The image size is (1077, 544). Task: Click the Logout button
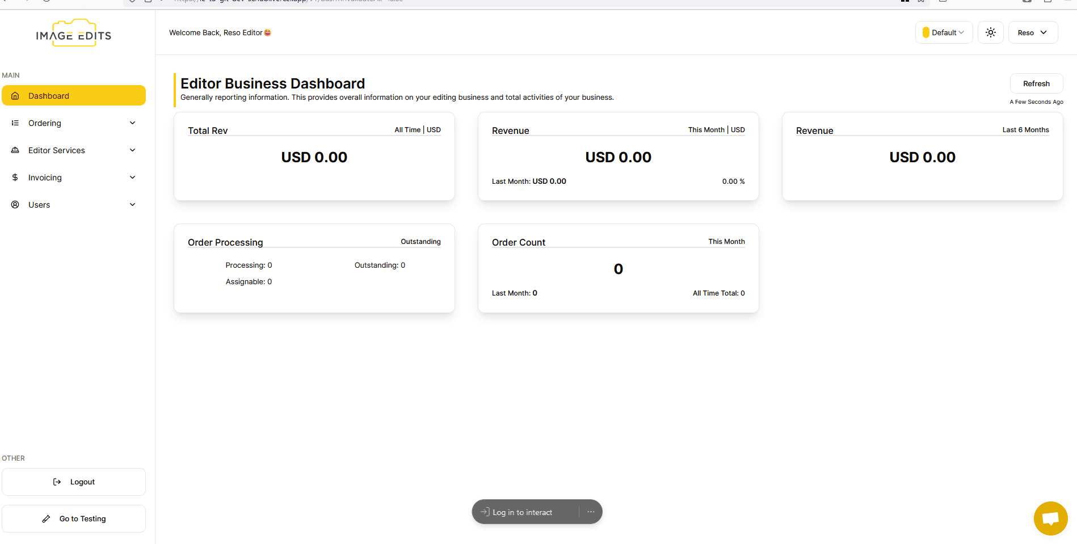point(74,482)
